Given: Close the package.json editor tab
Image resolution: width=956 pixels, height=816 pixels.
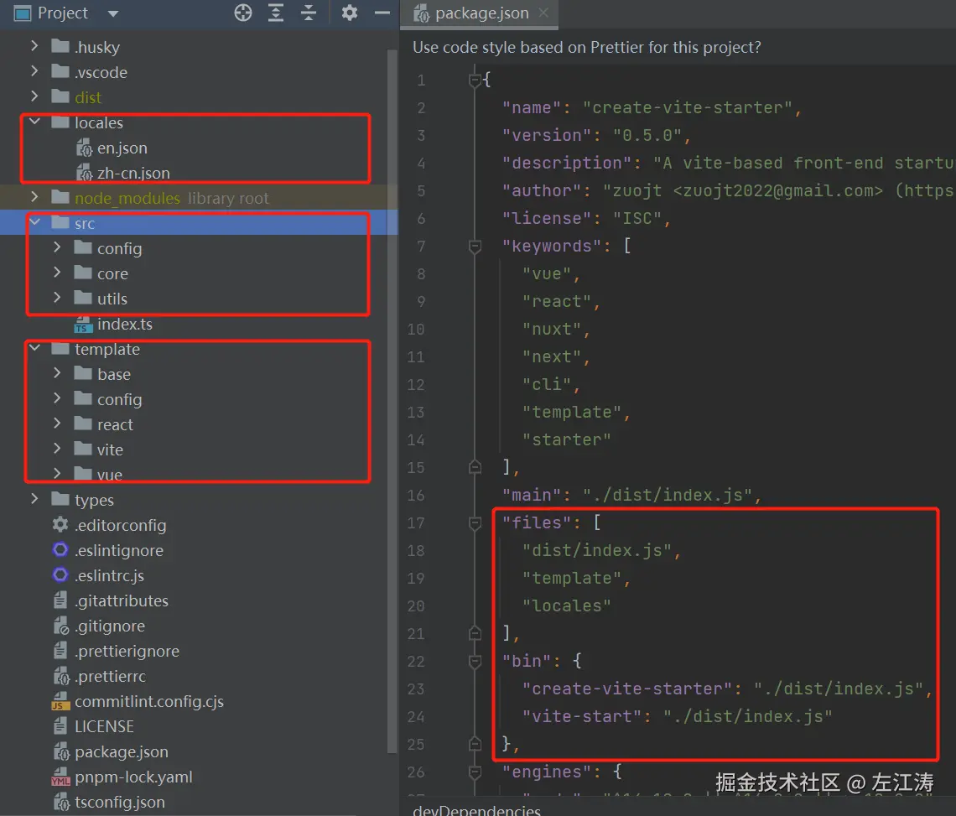Looking at the screenshot, I should click(543, 13).
